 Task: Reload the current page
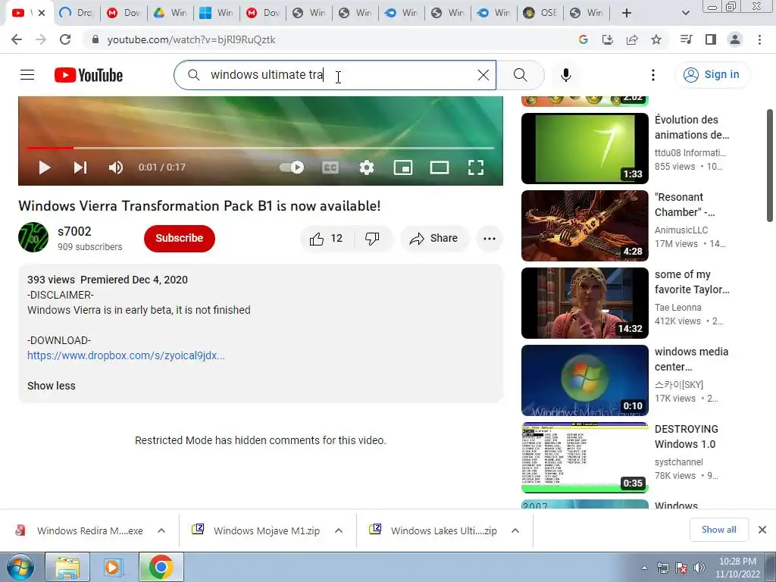point(65,39)
